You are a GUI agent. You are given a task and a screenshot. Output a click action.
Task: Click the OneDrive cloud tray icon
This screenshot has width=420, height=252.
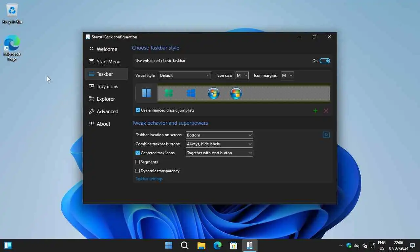(x=357, y=245)
